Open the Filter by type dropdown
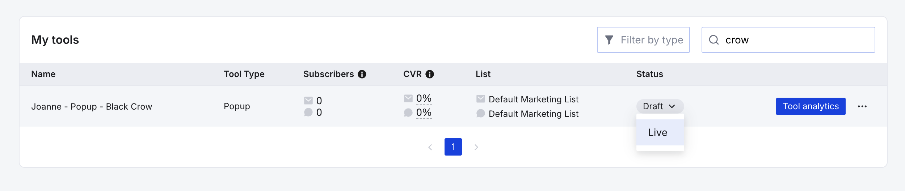The image size is (905, 191). 643,40
